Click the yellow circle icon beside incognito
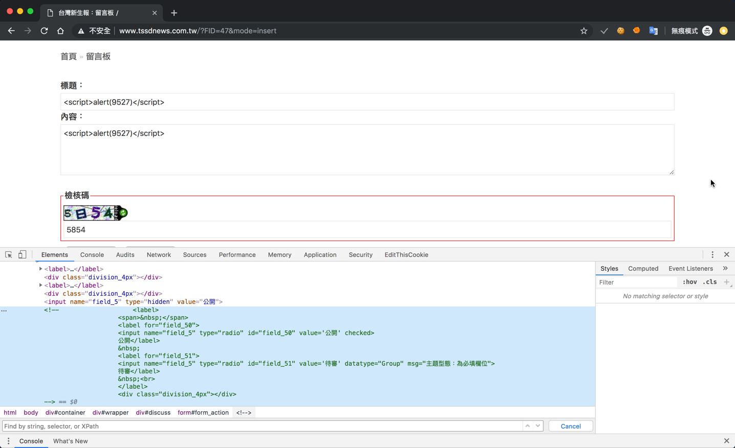The width and height of the screenshot is (735, 448). click(724, 31)
